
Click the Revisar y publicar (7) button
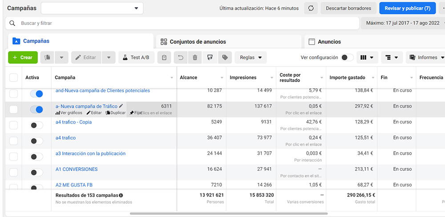(x=408, y=8)
